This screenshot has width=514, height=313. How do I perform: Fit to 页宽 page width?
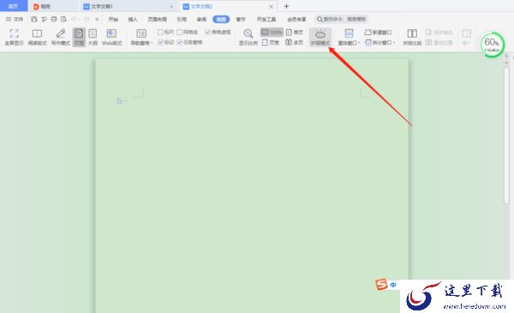coord(271,43)
